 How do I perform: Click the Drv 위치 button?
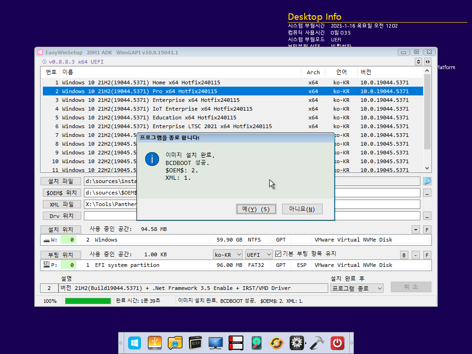[62, 216]
